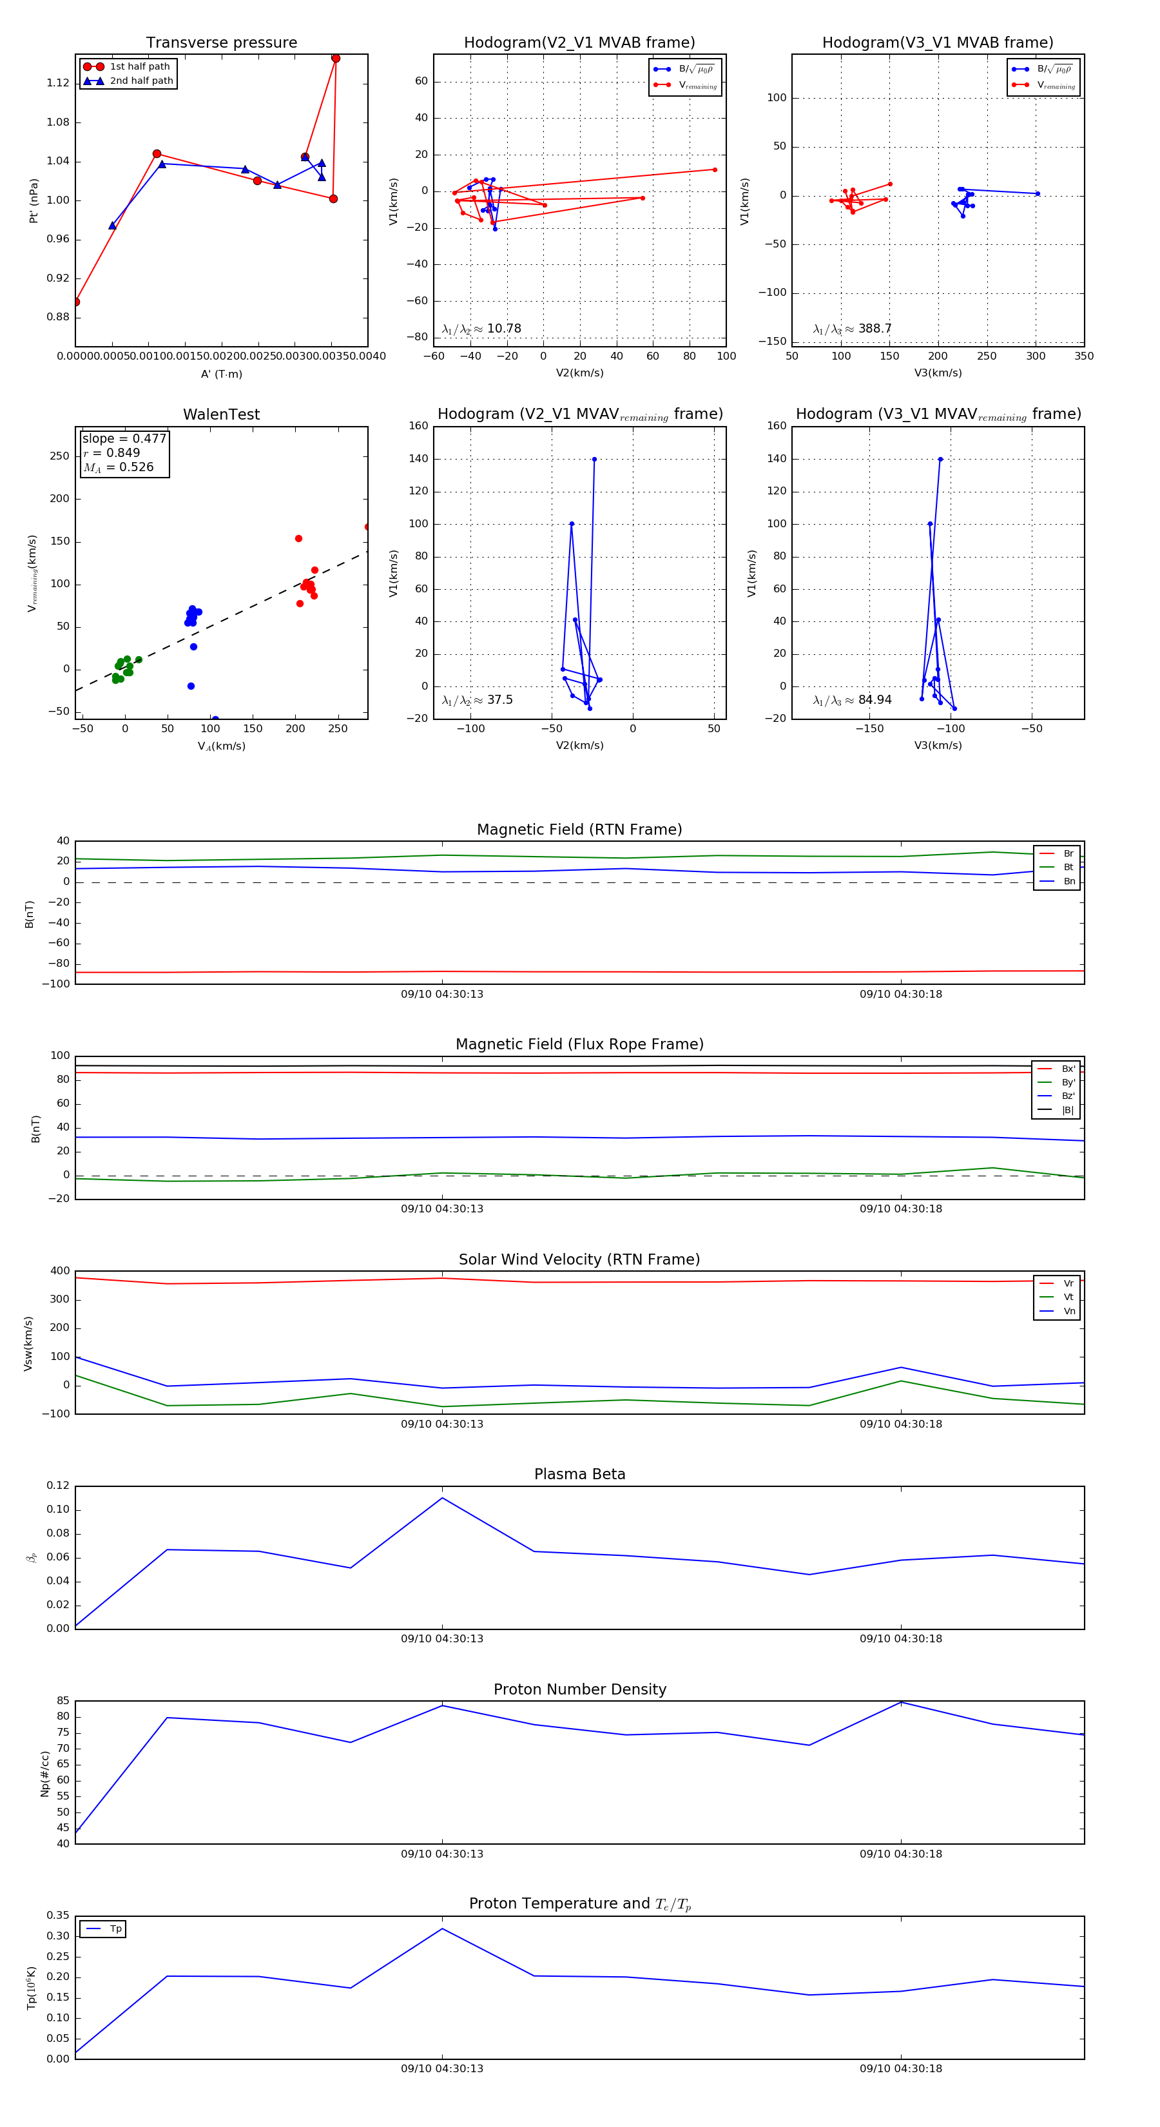This screenshot has height=2127, width=1160.
Task: Select the 'Magnetic Field (Flux Rope Frame)' title
Action: tap(579, 1045)
